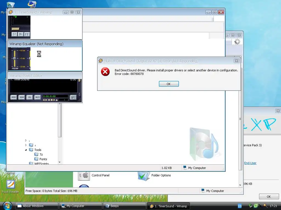Click Winamp's pause button in the main window
Screen dimensions: 281x210
click(27, 34)
